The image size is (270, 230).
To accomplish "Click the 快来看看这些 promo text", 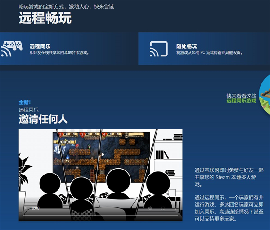I will coord(241,96).
